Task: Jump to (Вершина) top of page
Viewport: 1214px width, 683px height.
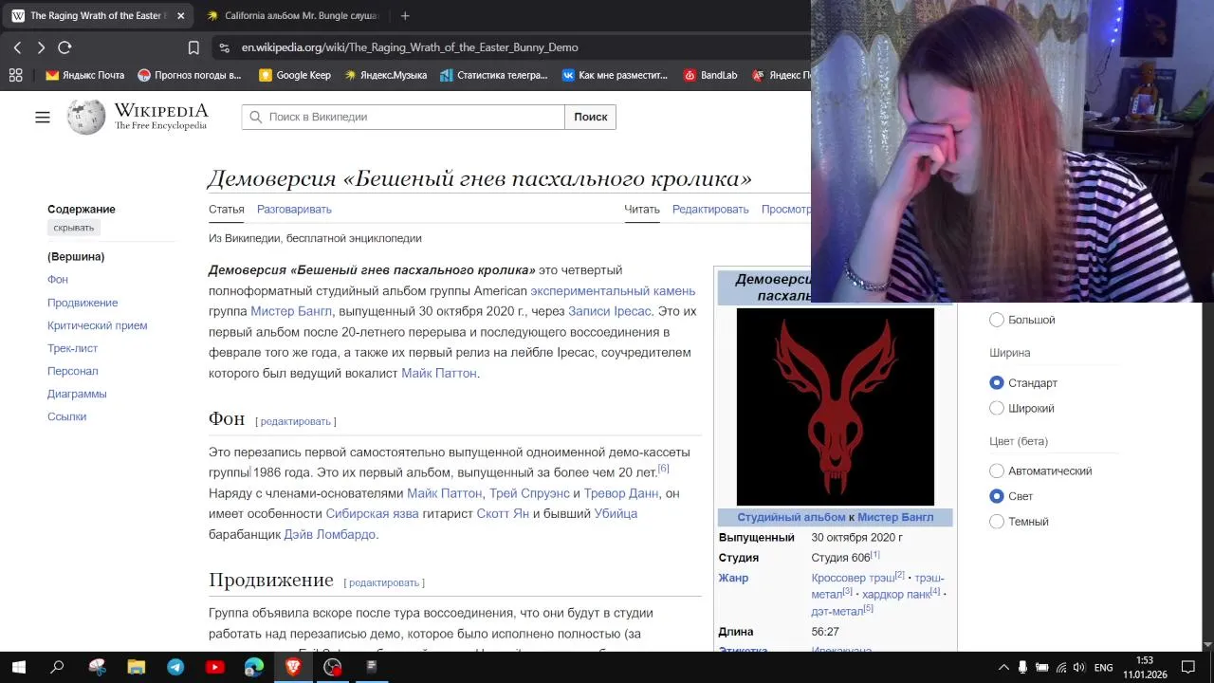Action: tap(76, 257)
